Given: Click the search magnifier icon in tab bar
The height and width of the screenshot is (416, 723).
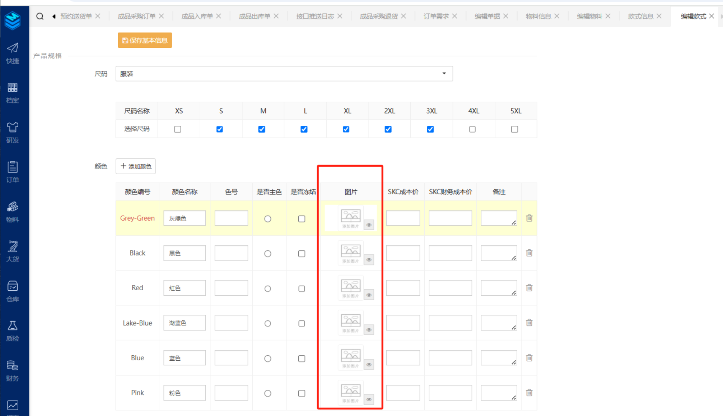Looking at the screenshot, I should (x=40, y=16).
